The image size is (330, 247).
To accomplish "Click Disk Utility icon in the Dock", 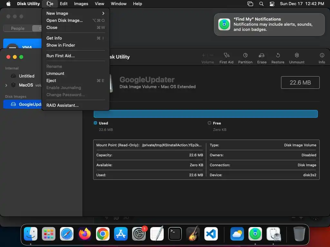I will point(273,234).
